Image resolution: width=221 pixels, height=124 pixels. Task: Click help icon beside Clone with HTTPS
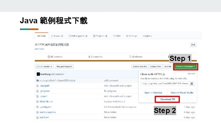[164, 74]
